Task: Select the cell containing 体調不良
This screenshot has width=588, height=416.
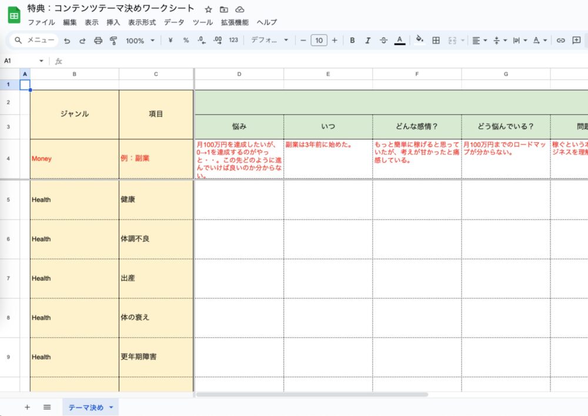Action: pyautogui.click(x=156, y=239)
